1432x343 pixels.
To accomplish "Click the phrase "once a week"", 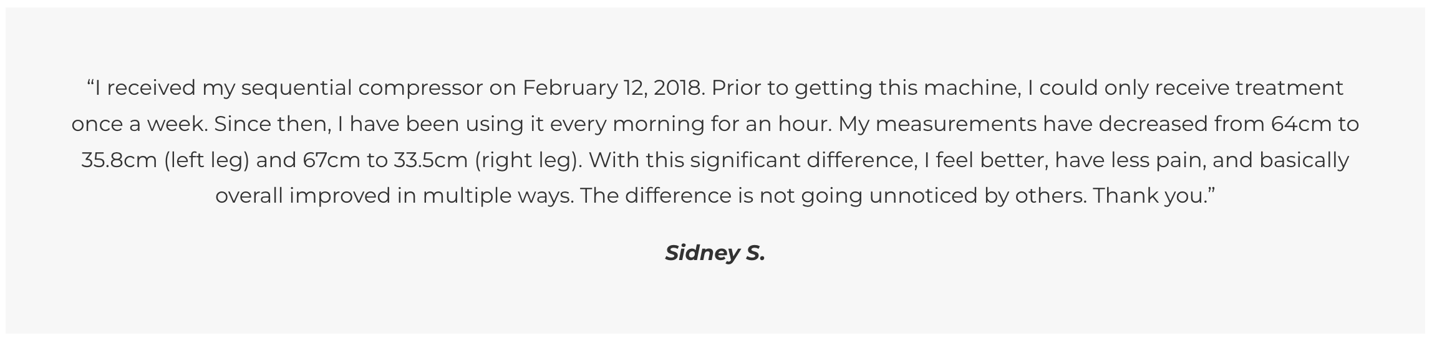I will [x=139, y=124].
